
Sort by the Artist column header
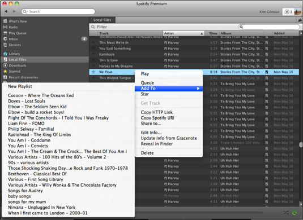tap(183, 33)
